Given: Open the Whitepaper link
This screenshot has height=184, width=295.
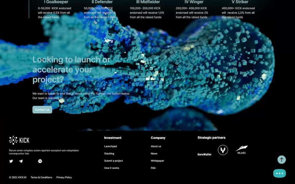Looking at the screenshot, I should coord(157,161).
